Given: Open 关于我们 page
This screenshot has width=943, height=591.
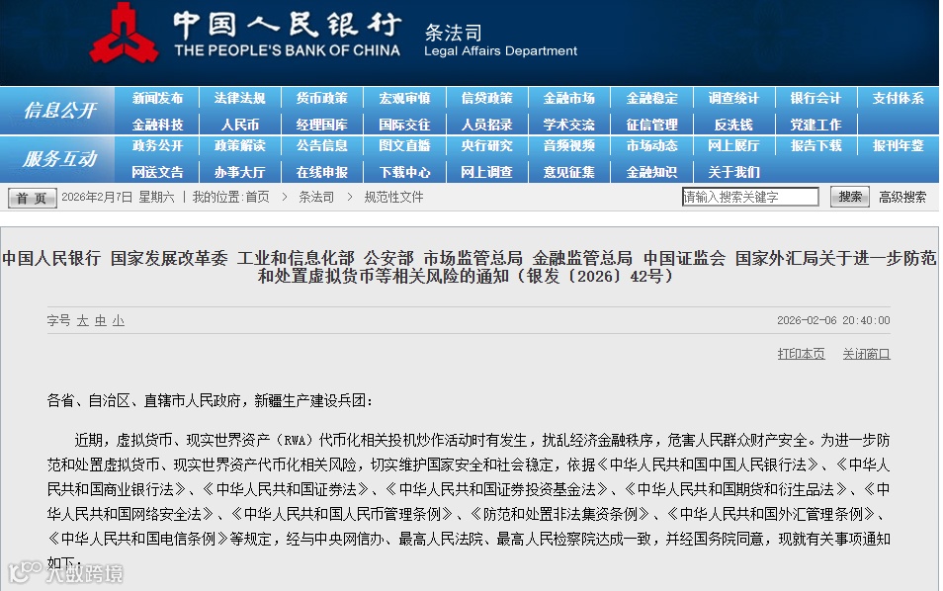Looking at the screenshot, I should click(733, 172).
